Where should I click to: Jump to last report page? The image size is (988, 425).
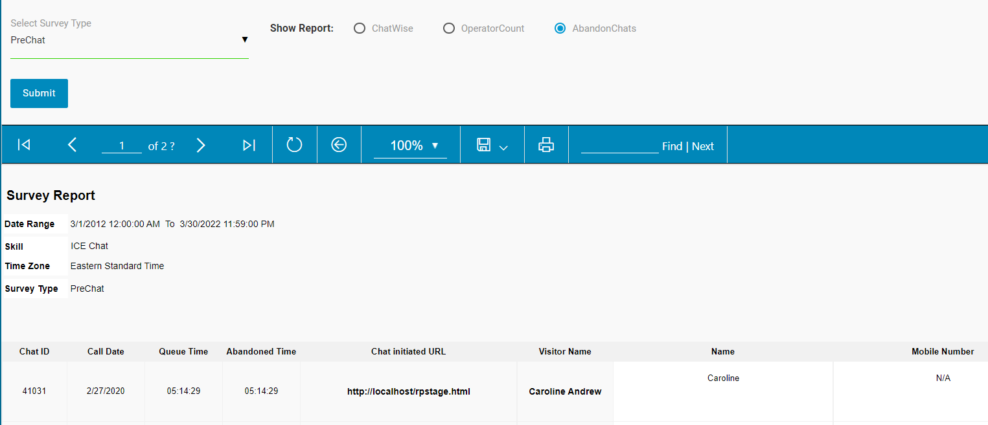point(249,145)
